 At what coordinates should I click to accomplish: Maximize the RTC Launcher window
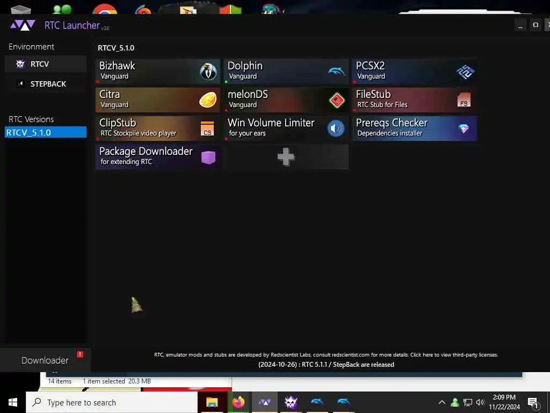pyautogui.click(x=535, y=25)
